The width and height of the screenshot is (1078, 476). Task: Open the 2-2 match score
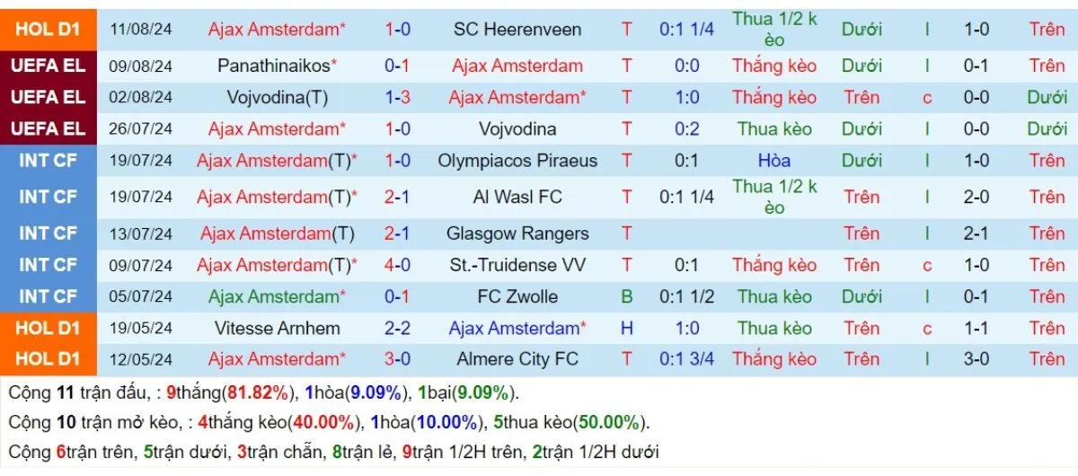[398, 328]
